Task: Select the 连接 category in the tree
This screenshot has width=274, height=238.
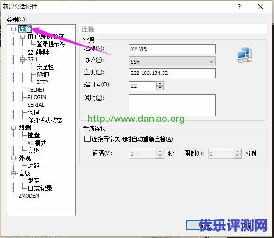Action: click(x=25, y=29)
